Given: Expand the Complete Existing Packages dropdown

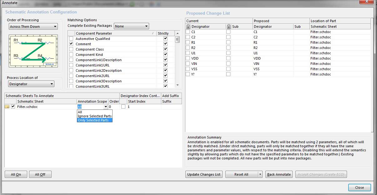Looking at the screenshot, I should tap(131, 27).
